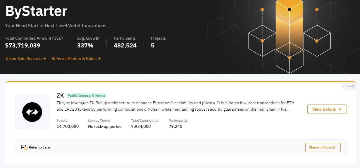Image resolution: width=360 pixels, height=168 pixels.
Task: Click the Refer to Earn label
Action: [39, 147]
